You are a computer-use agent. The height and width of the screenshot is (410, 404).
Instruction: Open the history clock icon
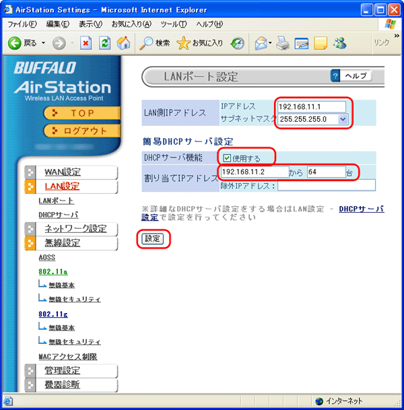point(238,43)
